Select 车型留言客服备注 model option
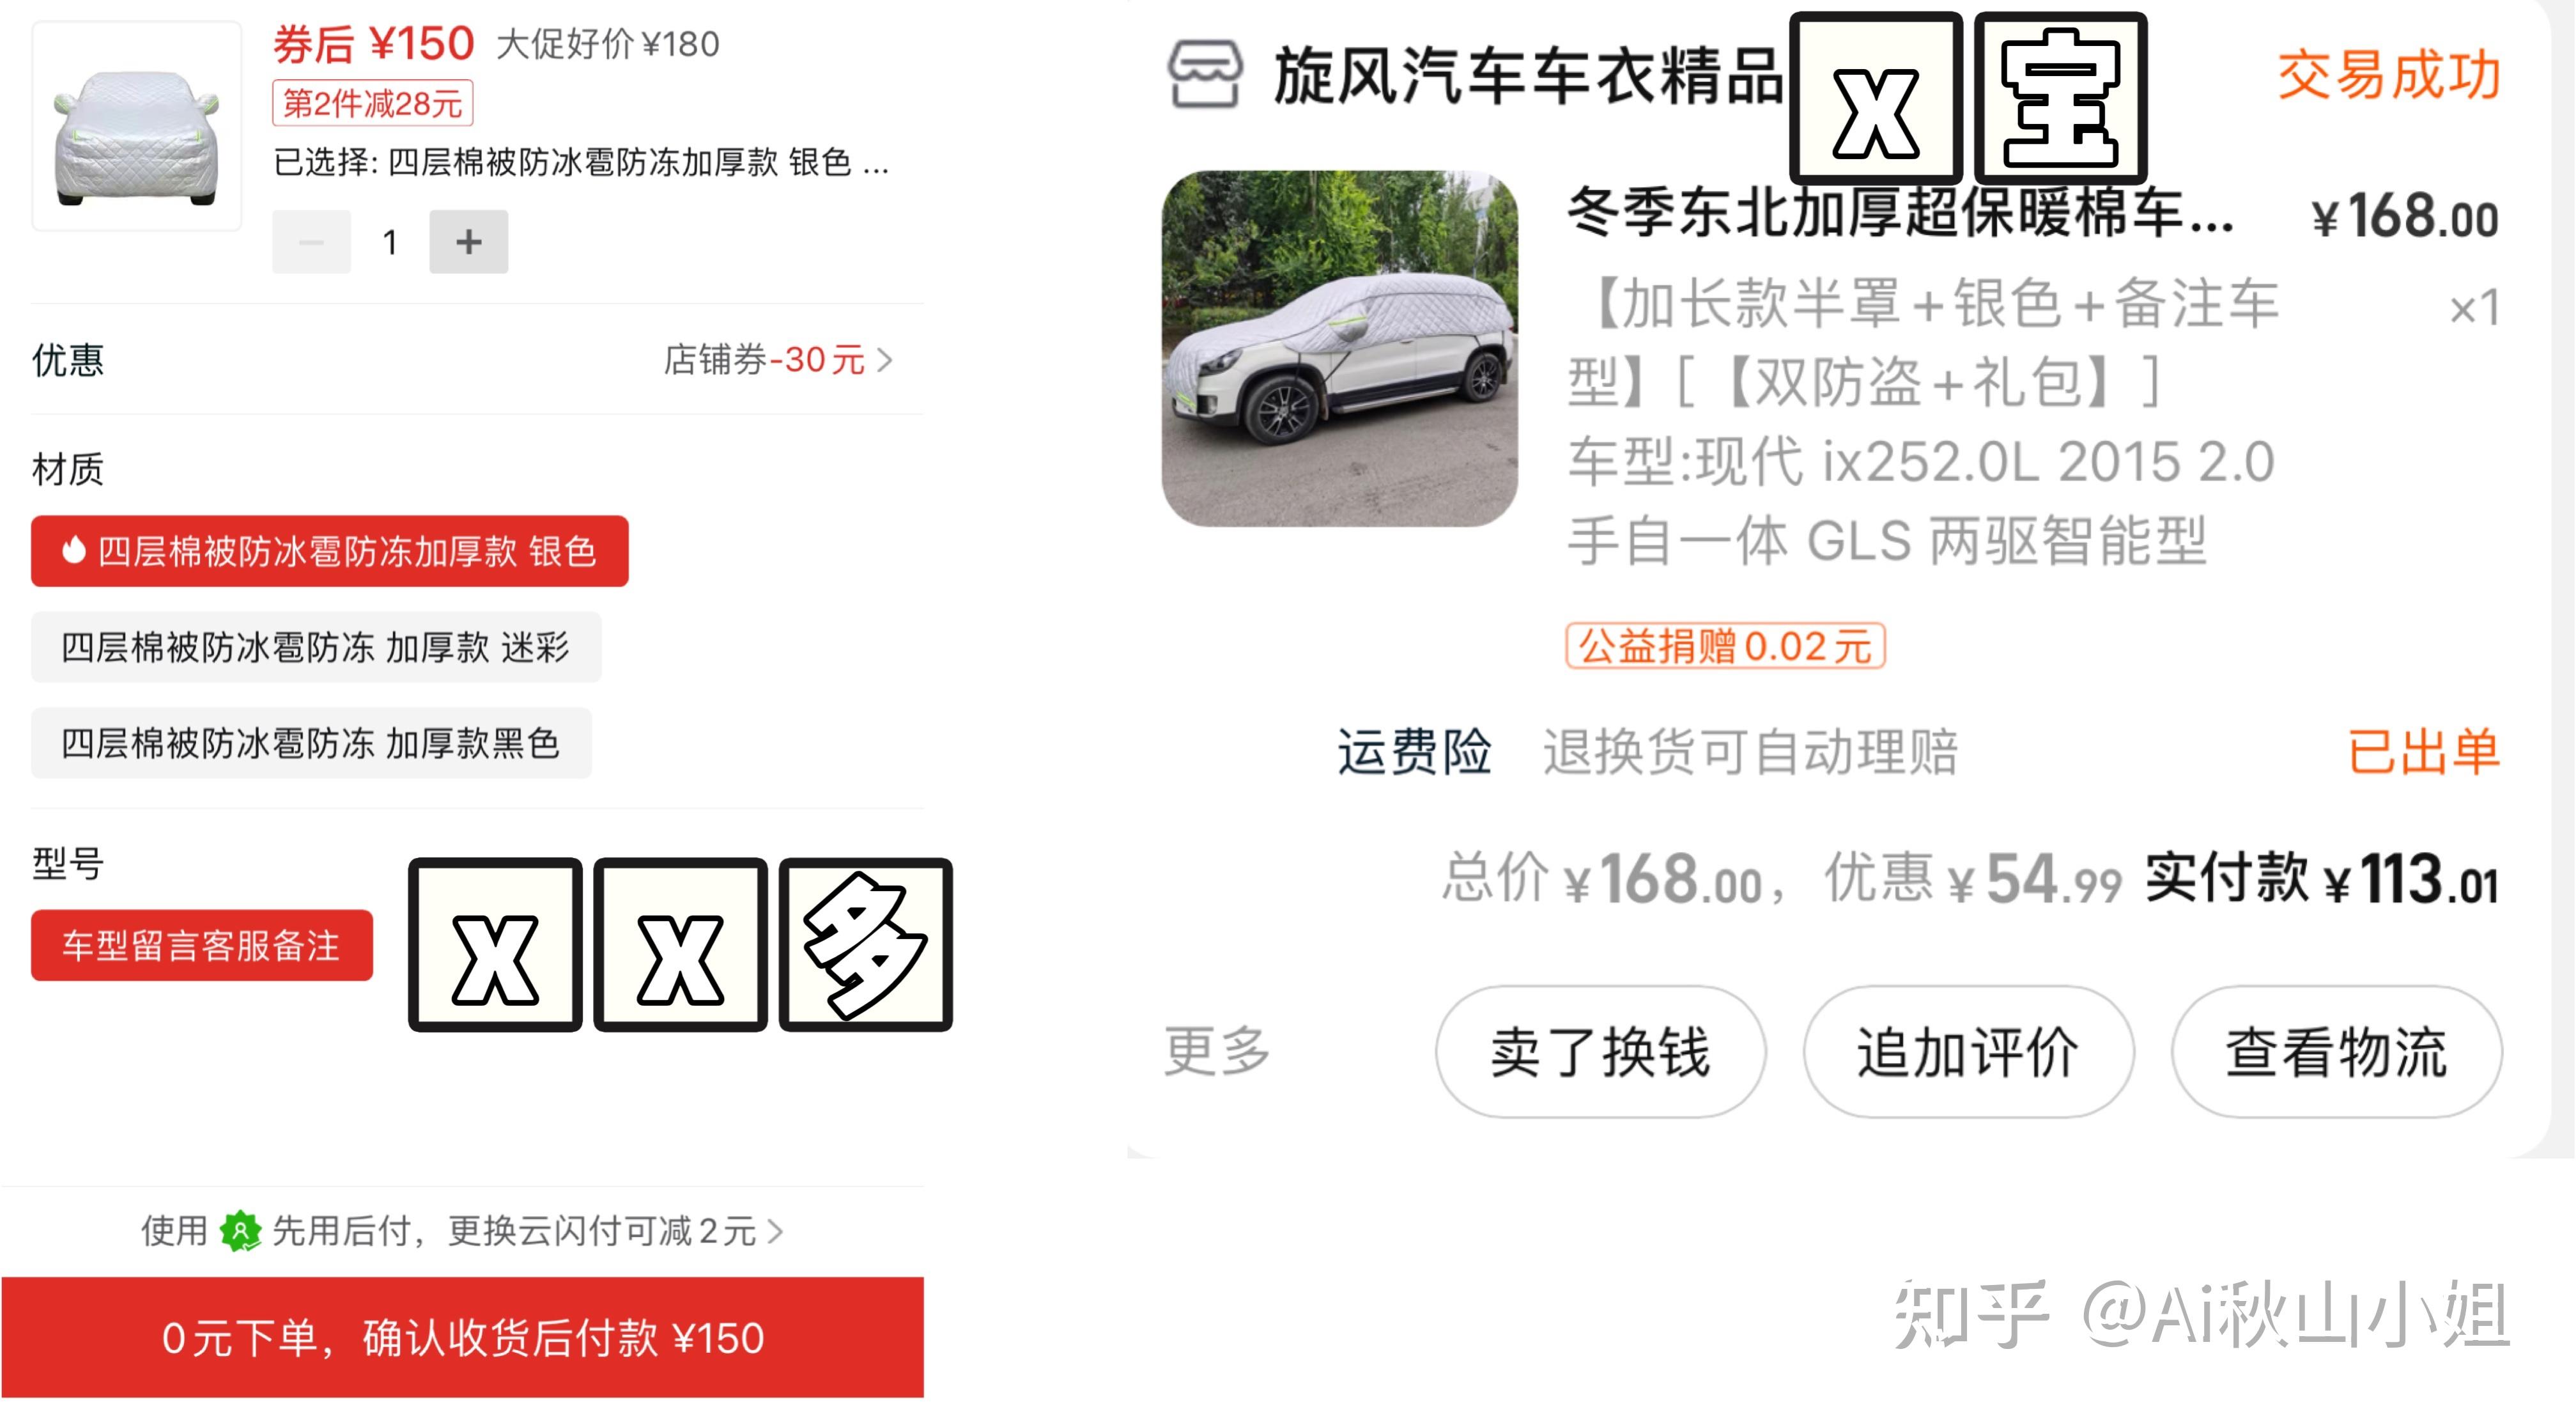This screenshot has width=2576, height=1418. pos(202,946)
